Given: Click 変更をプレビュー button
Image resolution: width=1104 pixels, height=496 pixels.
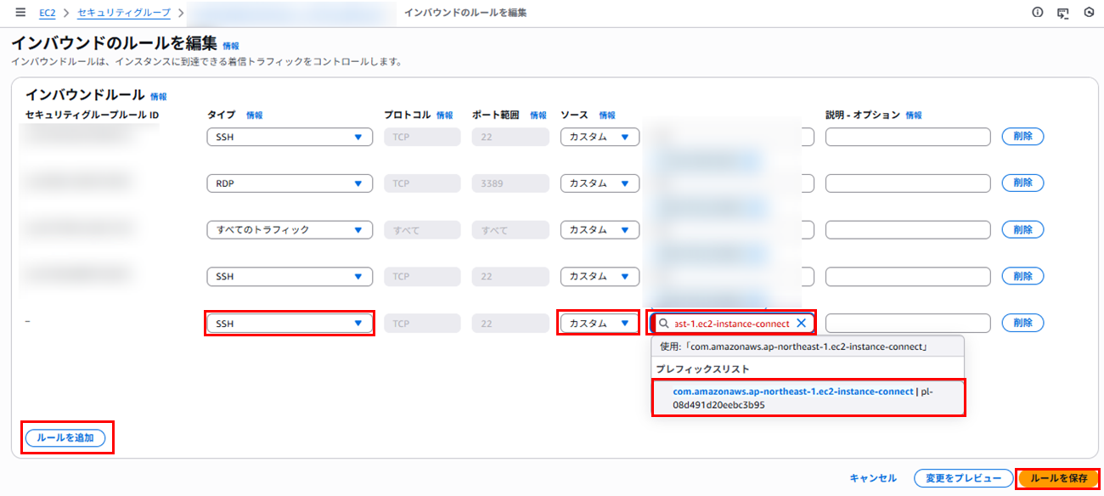Looking at the screenshot, I should pyautogui.click(x=963, y=478).
